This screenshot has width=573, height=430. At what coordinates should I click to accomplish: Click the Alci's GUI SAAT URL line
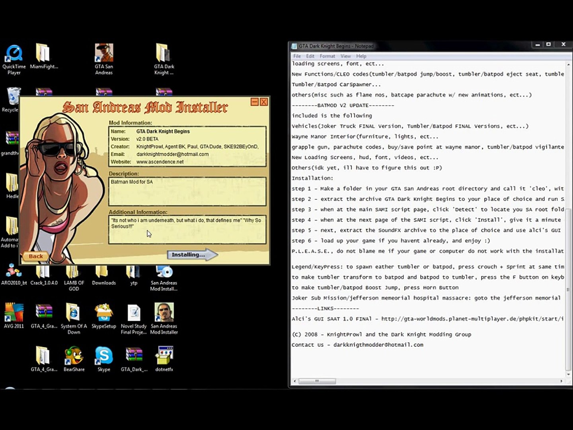(428, 319)
